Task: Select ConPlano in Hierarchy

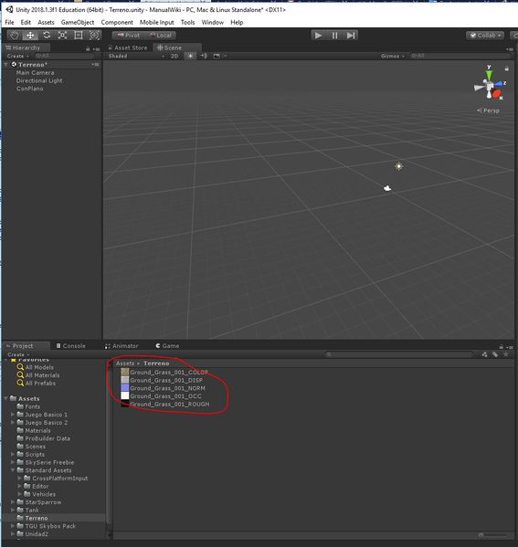Action: click(x=29, y=89)
